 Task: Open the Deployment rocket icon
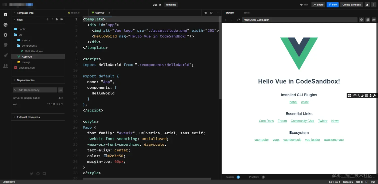[5, 55]
